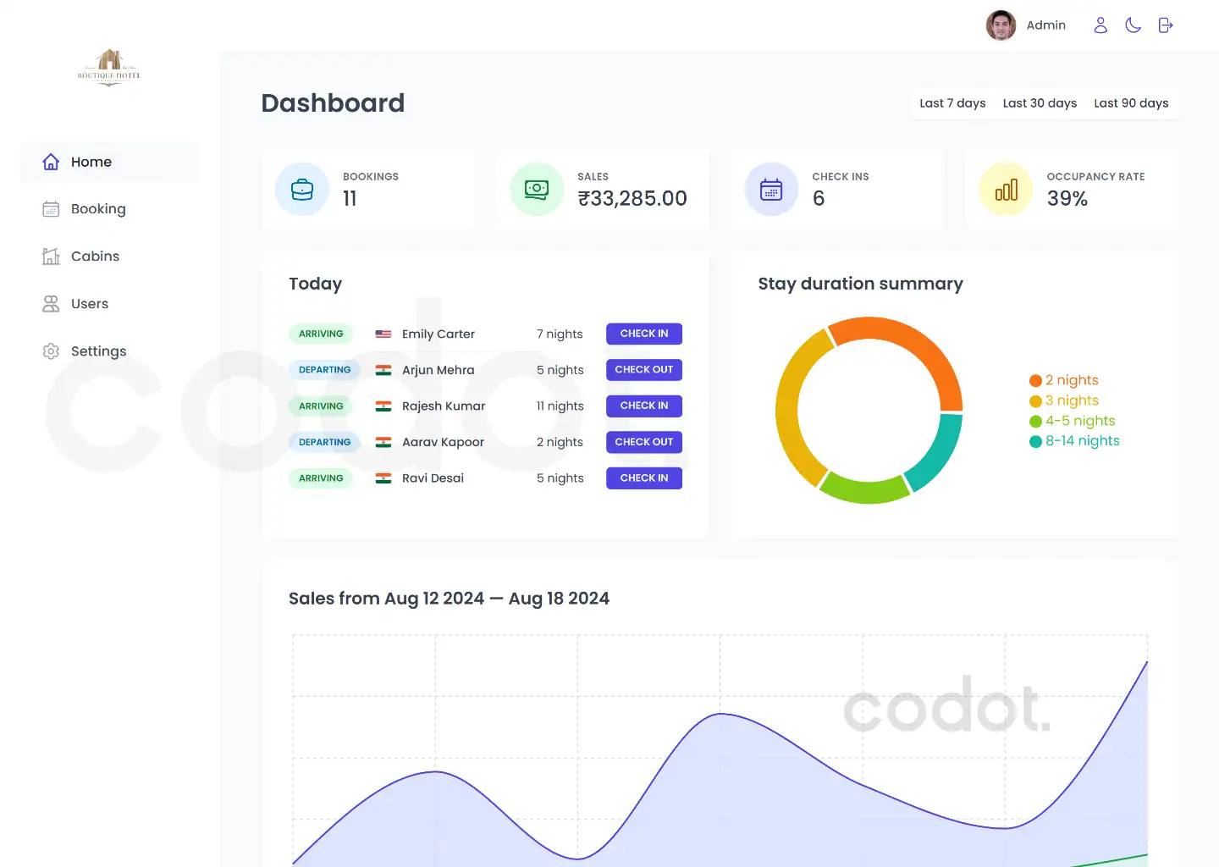
Task: Toggle dark mode with the moon icon
Action: 1133,25
